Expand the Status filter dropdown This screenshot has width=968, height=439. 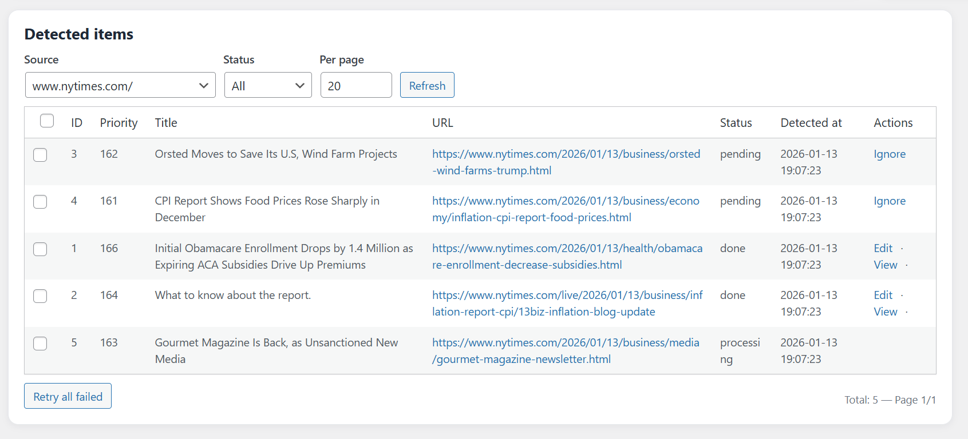[268, 85]
